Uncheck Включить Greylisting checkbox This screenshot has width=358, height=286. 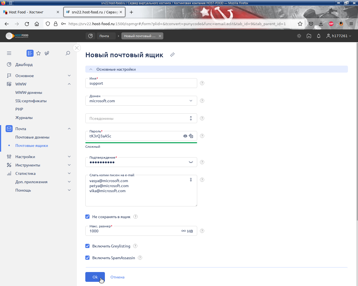[x=88, y=246]
